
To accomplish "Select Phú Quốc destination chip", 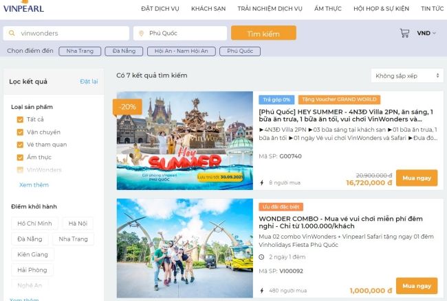I will [240, 51].
